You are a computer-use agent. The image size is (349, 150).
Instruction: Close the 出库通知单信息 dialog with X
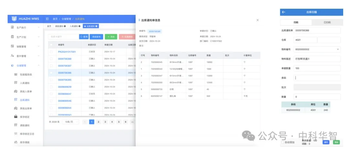click(x=258, y=20)
